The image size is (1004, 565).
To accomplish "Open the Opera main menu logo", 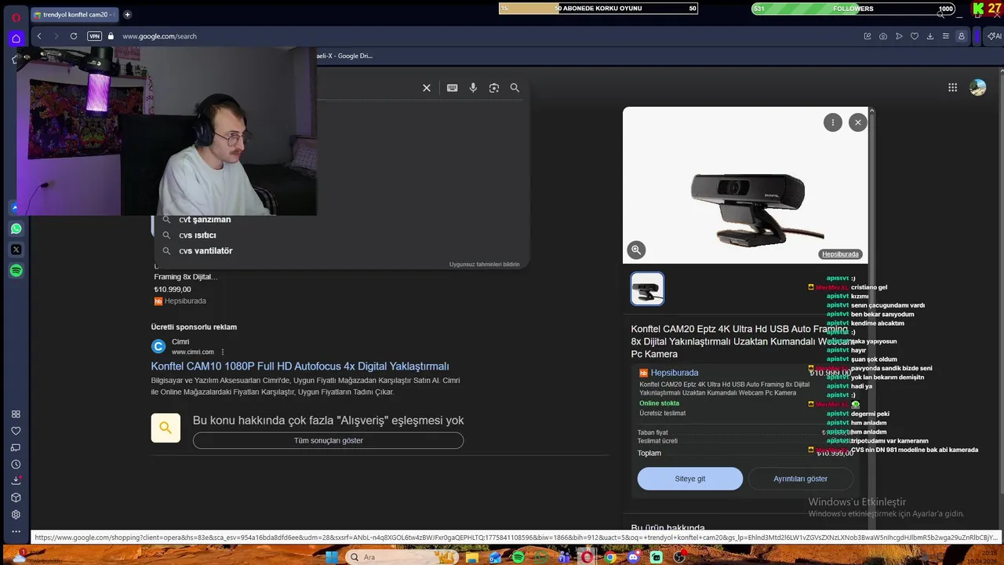I will [16, 16].
